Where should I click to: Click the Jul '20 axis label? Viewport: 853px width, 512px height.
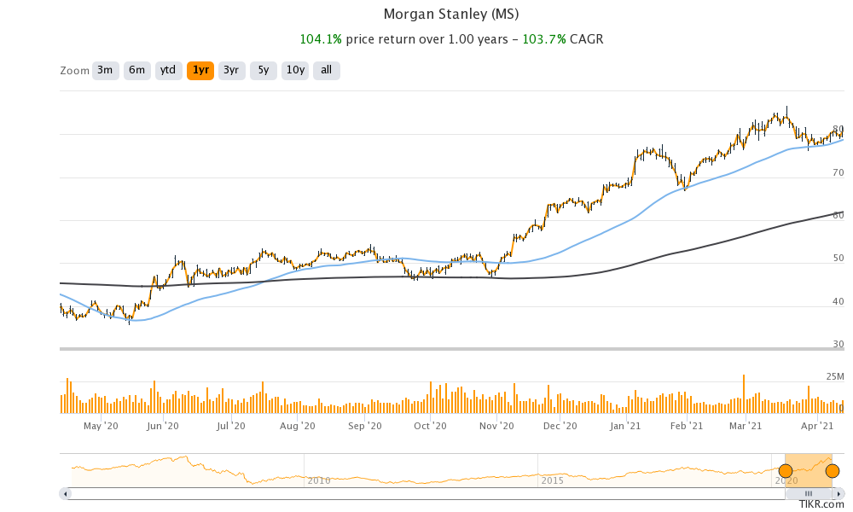coord(231,426)
